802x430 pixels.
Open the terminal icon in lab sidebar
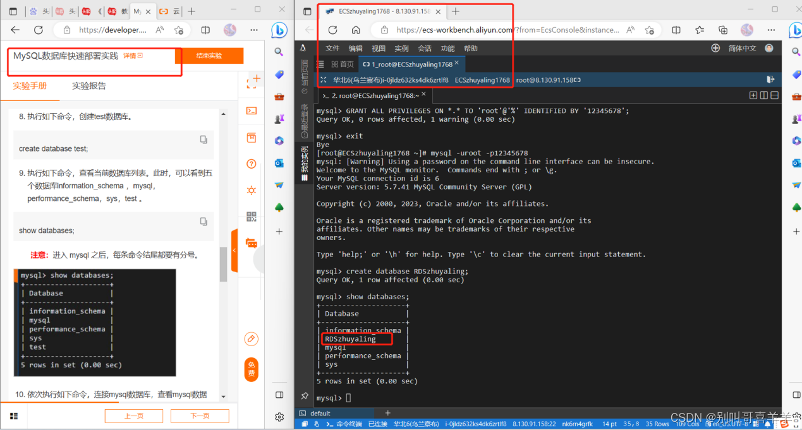click(252, 110)
